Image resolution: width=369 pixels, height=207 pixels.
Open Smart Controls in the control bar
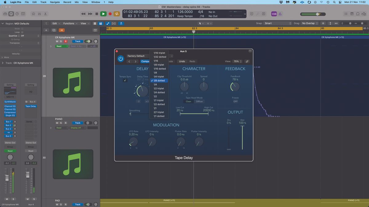(33, 14)
